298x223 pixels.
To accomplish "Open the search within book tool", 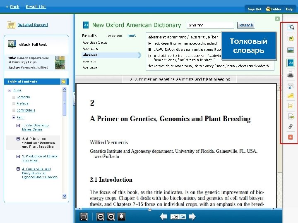I will coord(291,27).
